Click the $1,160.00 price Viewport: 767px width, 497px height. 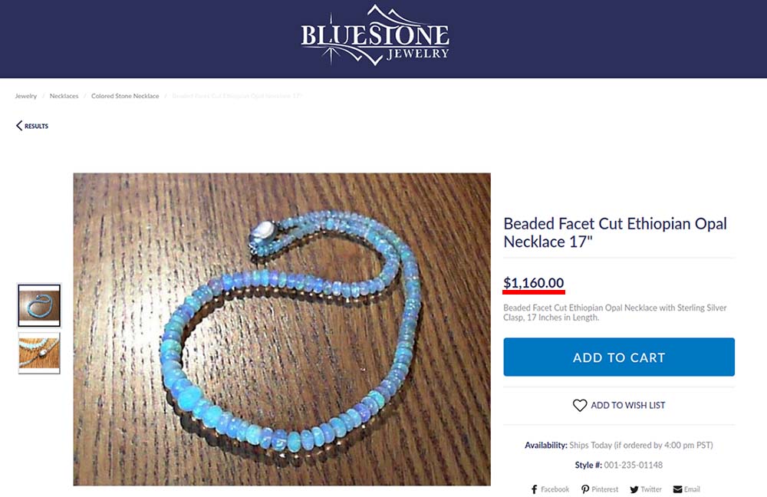point(534,283)
